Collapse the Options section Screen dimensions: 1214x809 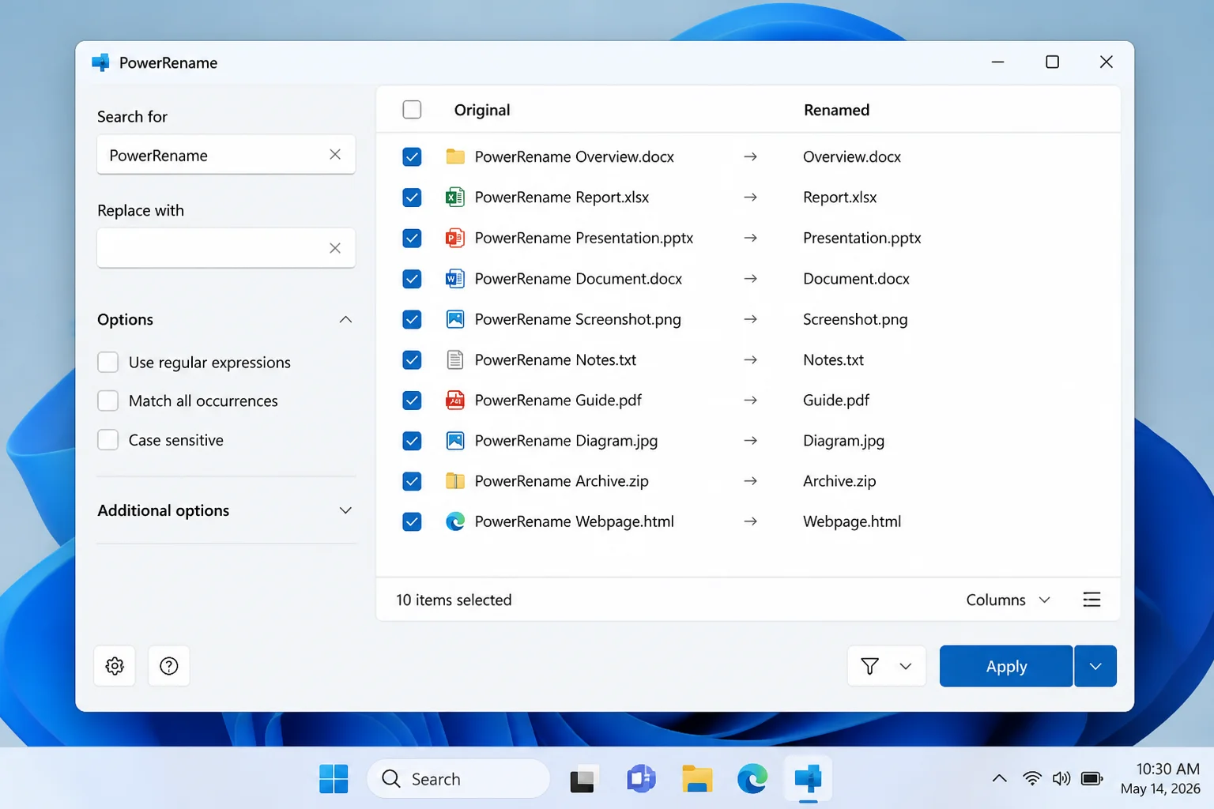(x=345, y=319)
